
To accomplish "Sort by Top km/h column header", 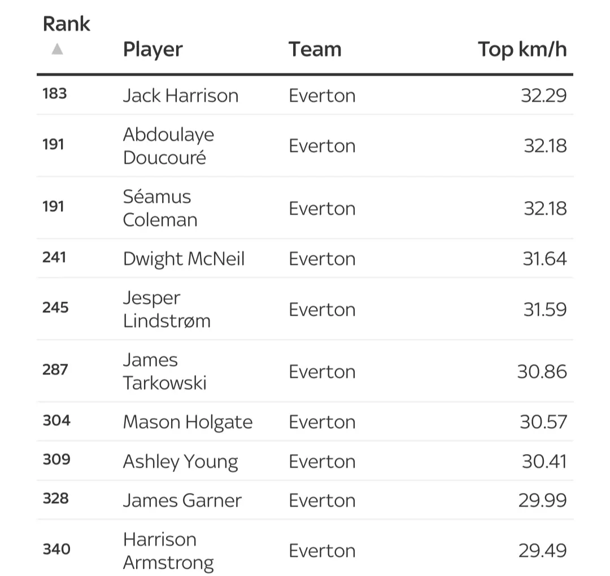I will point(522,49).
